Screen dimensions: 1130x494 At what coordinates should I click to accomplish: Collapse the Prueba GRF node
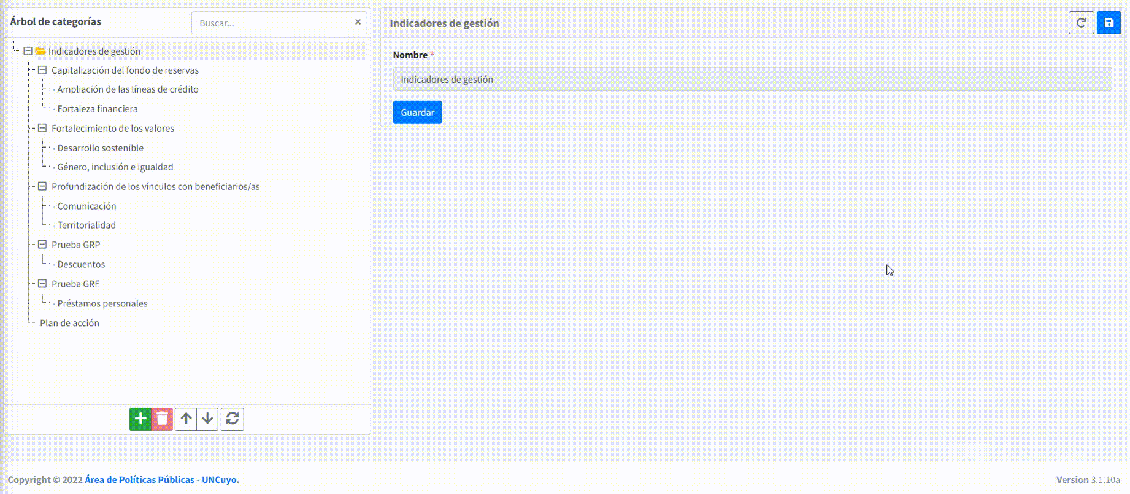(42, 284)
